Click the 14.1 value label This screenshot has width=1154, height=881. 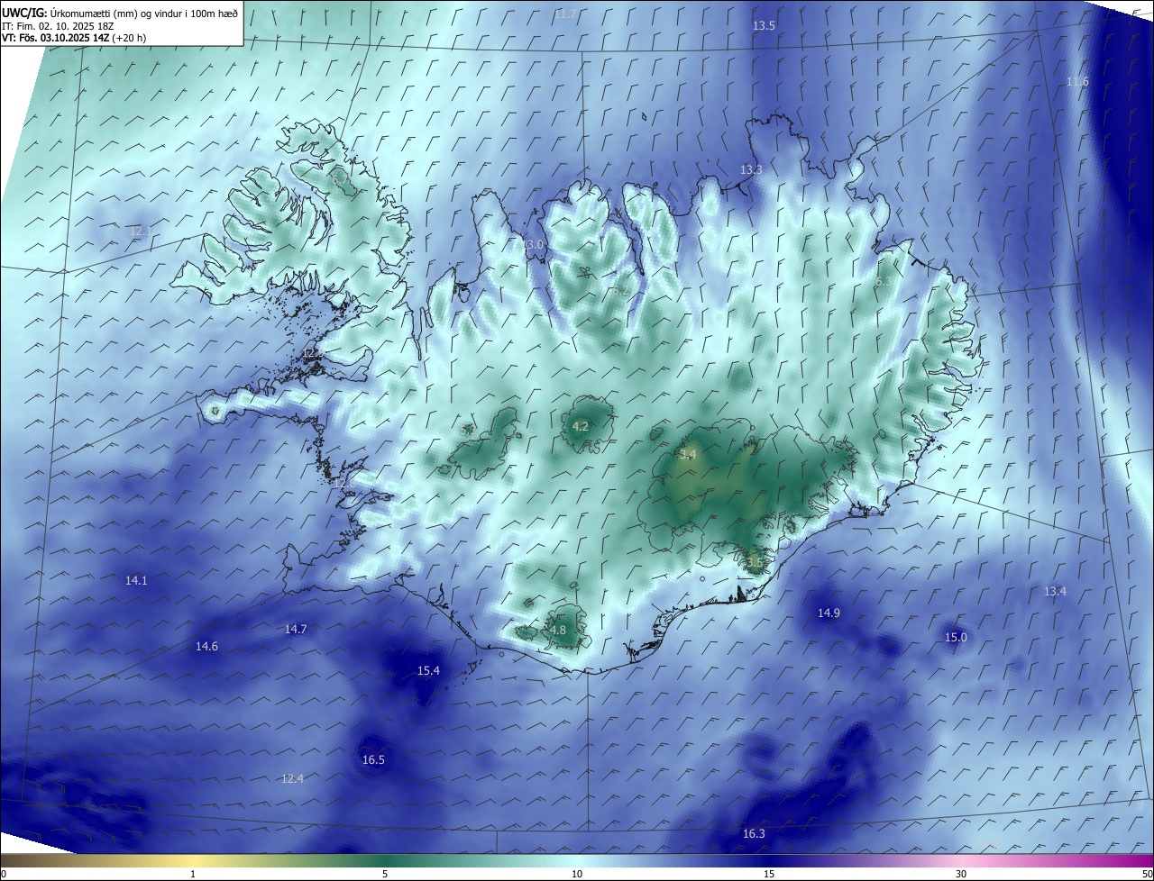(136, 581)
